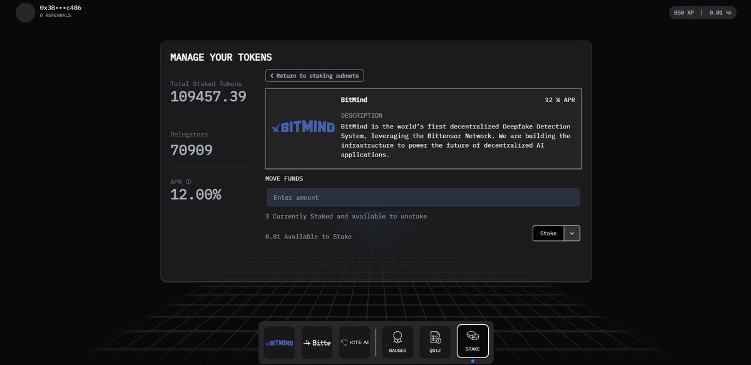Viewport: 751px width, 365px height.
Task: Click the 12.00% APR value
Action: coord(196,195)
